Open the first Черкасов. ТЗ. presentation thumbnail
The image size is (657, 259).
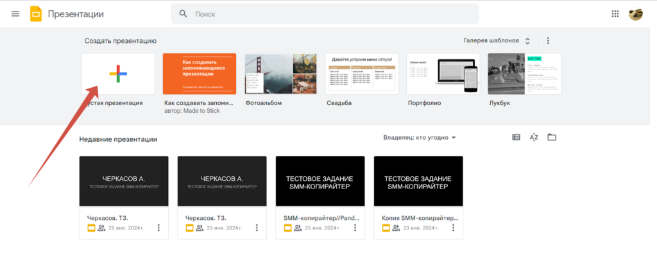[x=124, y=181]
